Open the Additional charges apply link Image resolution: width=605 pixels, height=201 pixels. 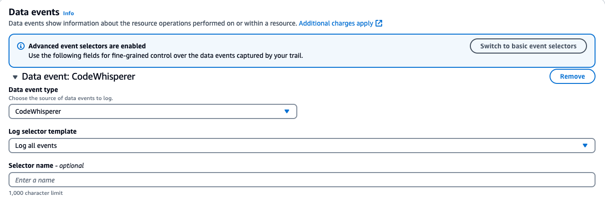[x=336, y=23]
